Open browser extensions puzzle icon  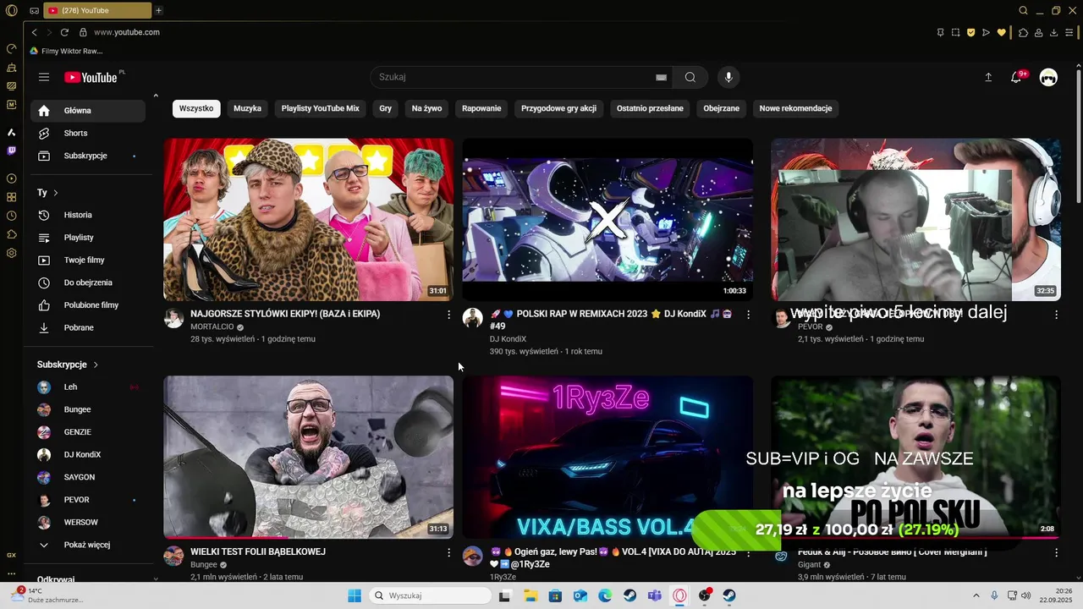(1023, 32)
